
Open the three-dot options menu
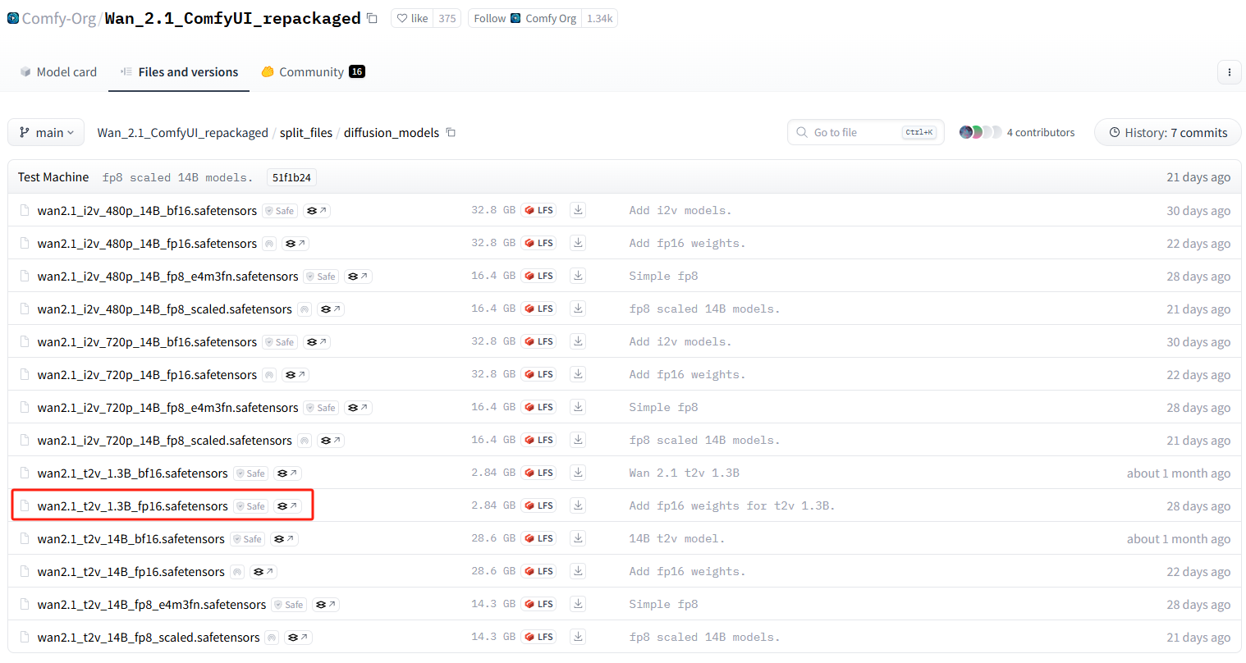(1229, 72)
